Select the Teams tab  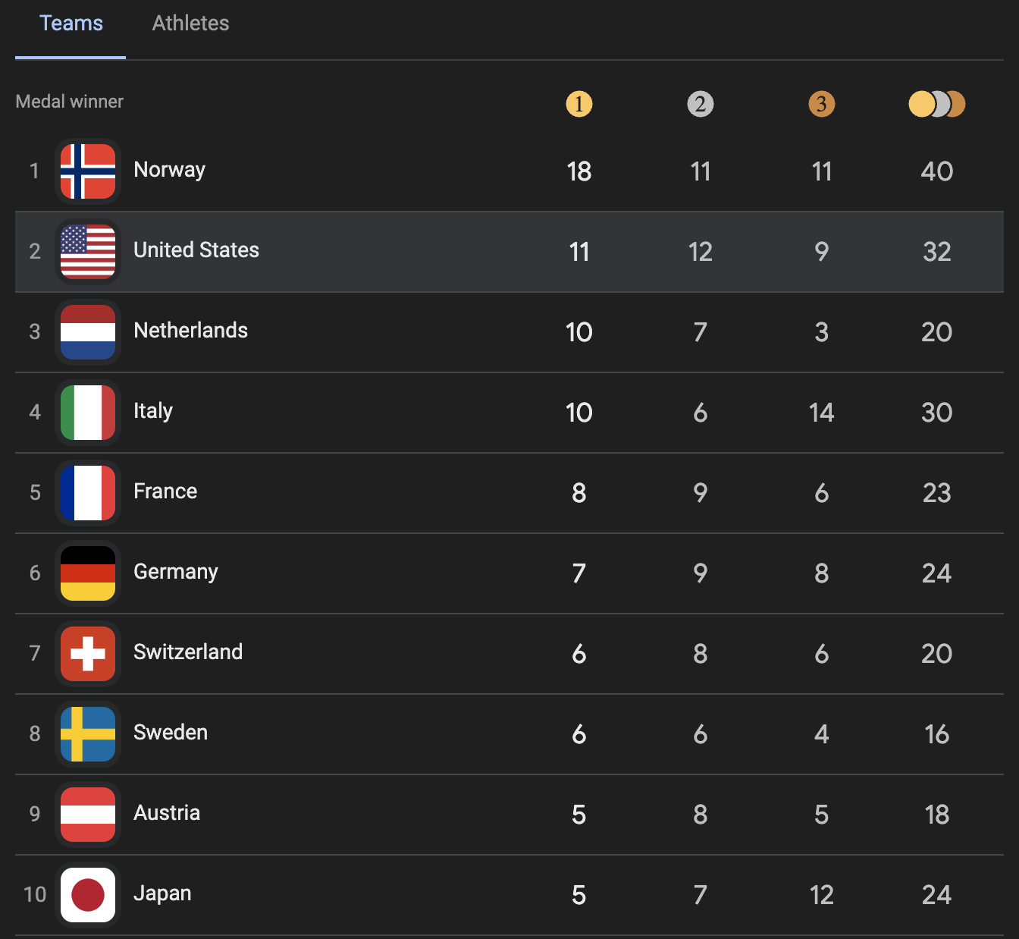tap(71, 24)
